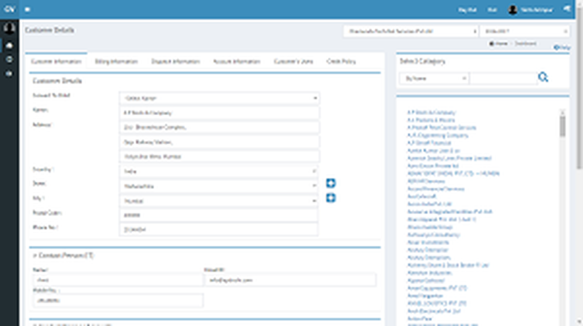The image size is (583, 326).
Task: Click the Postal Code input field
Action: (219, 215)
